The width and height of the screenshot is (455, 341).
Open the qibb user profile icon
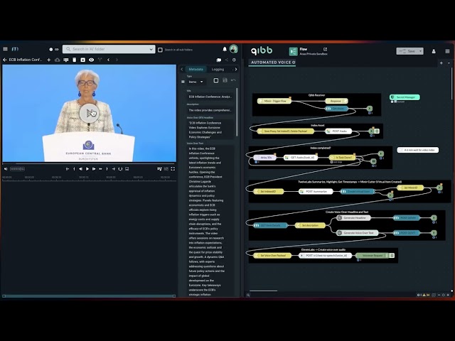tap(434, 51)
